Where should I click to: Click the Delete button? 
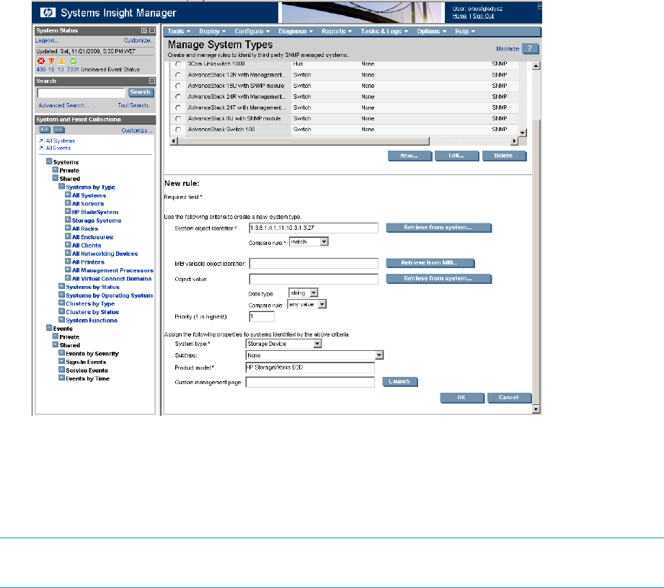pyautogui.click(x=504, y=156)
